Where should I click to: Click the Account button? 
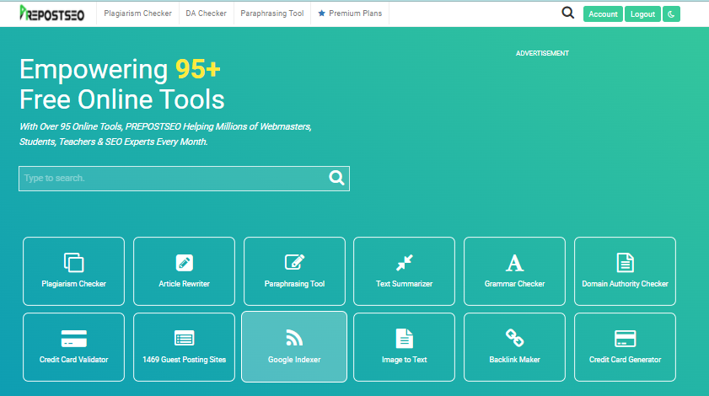pyautogui.click(x=603, y=14)
